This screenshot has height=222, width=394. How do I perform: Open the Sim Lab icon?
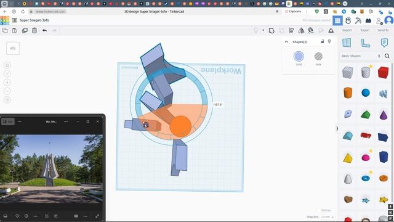[348, 20]
